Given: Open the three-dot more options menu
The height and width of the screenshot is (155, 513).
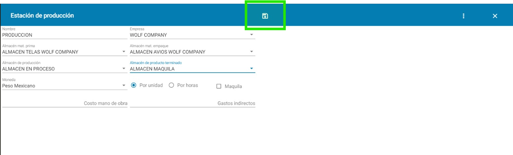Looking at the screenshot, I should [x=463, y=16].
